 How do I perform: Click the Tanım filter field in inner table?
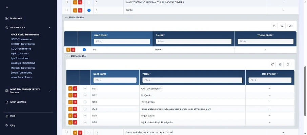[192, 80]
